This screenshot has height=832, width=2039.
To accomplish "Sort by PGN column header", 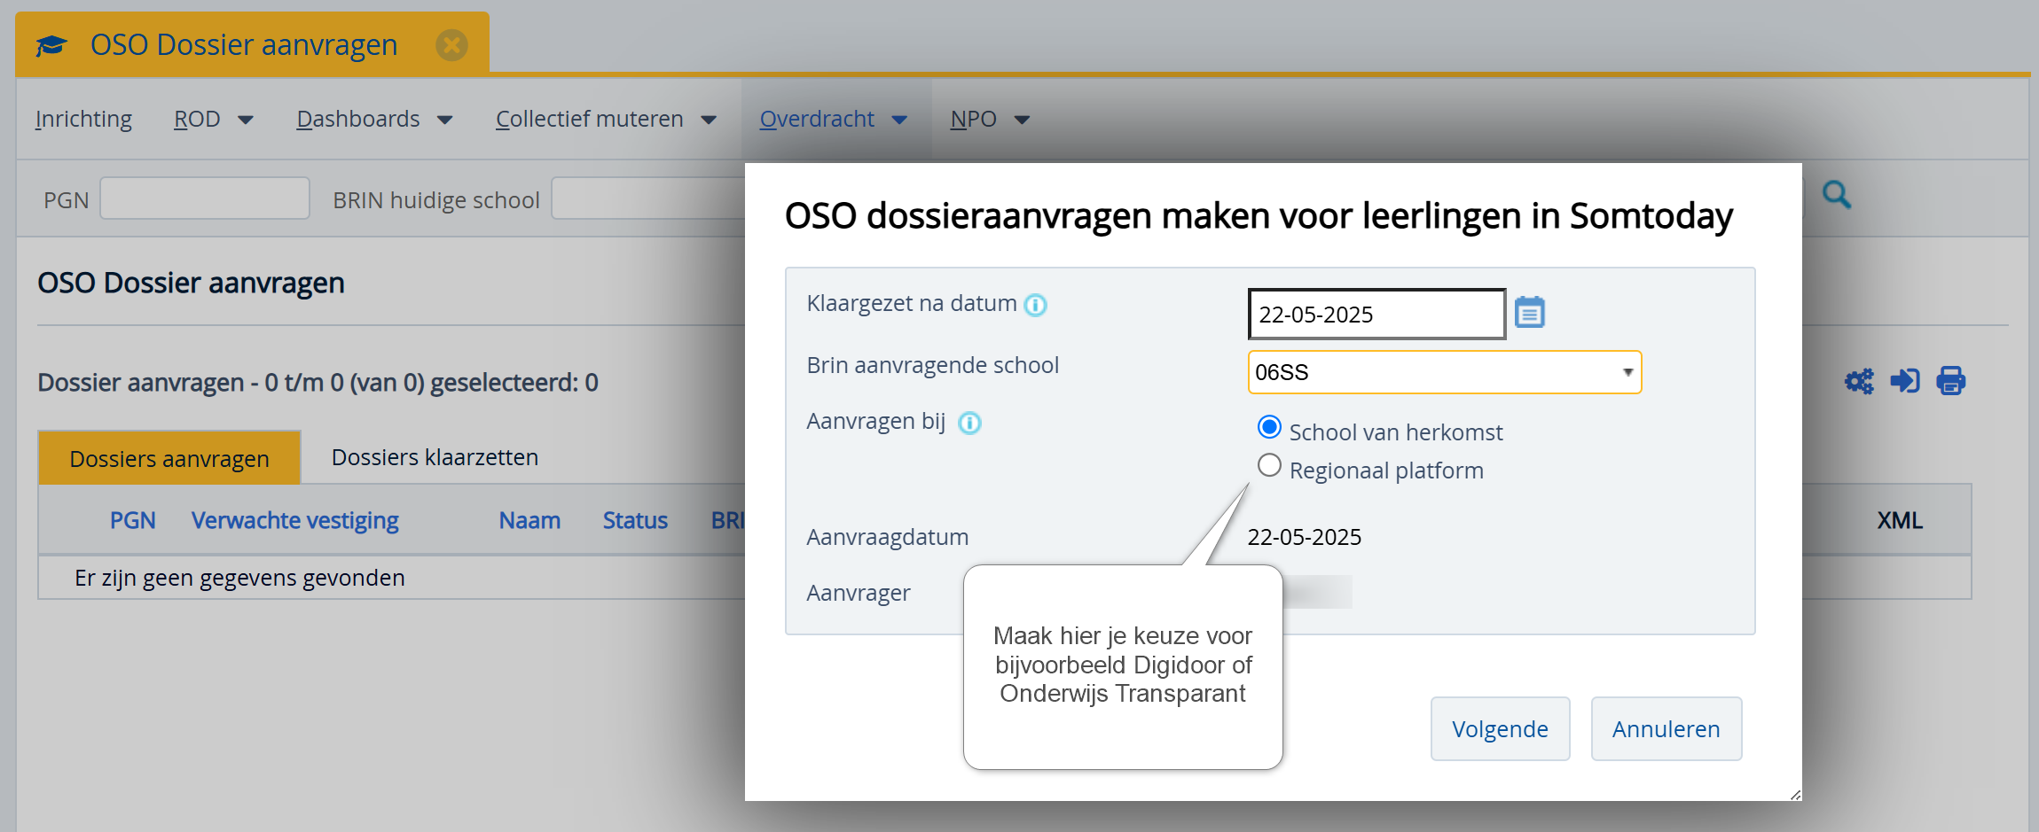I will 133,520.
